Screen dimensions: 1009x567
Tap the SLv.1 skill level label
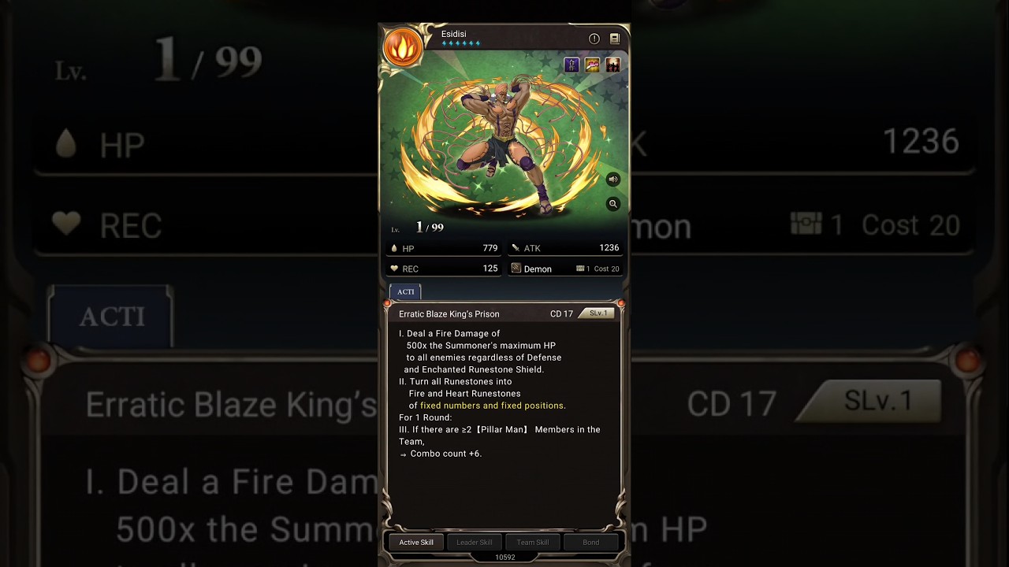(x=598, y=313)
